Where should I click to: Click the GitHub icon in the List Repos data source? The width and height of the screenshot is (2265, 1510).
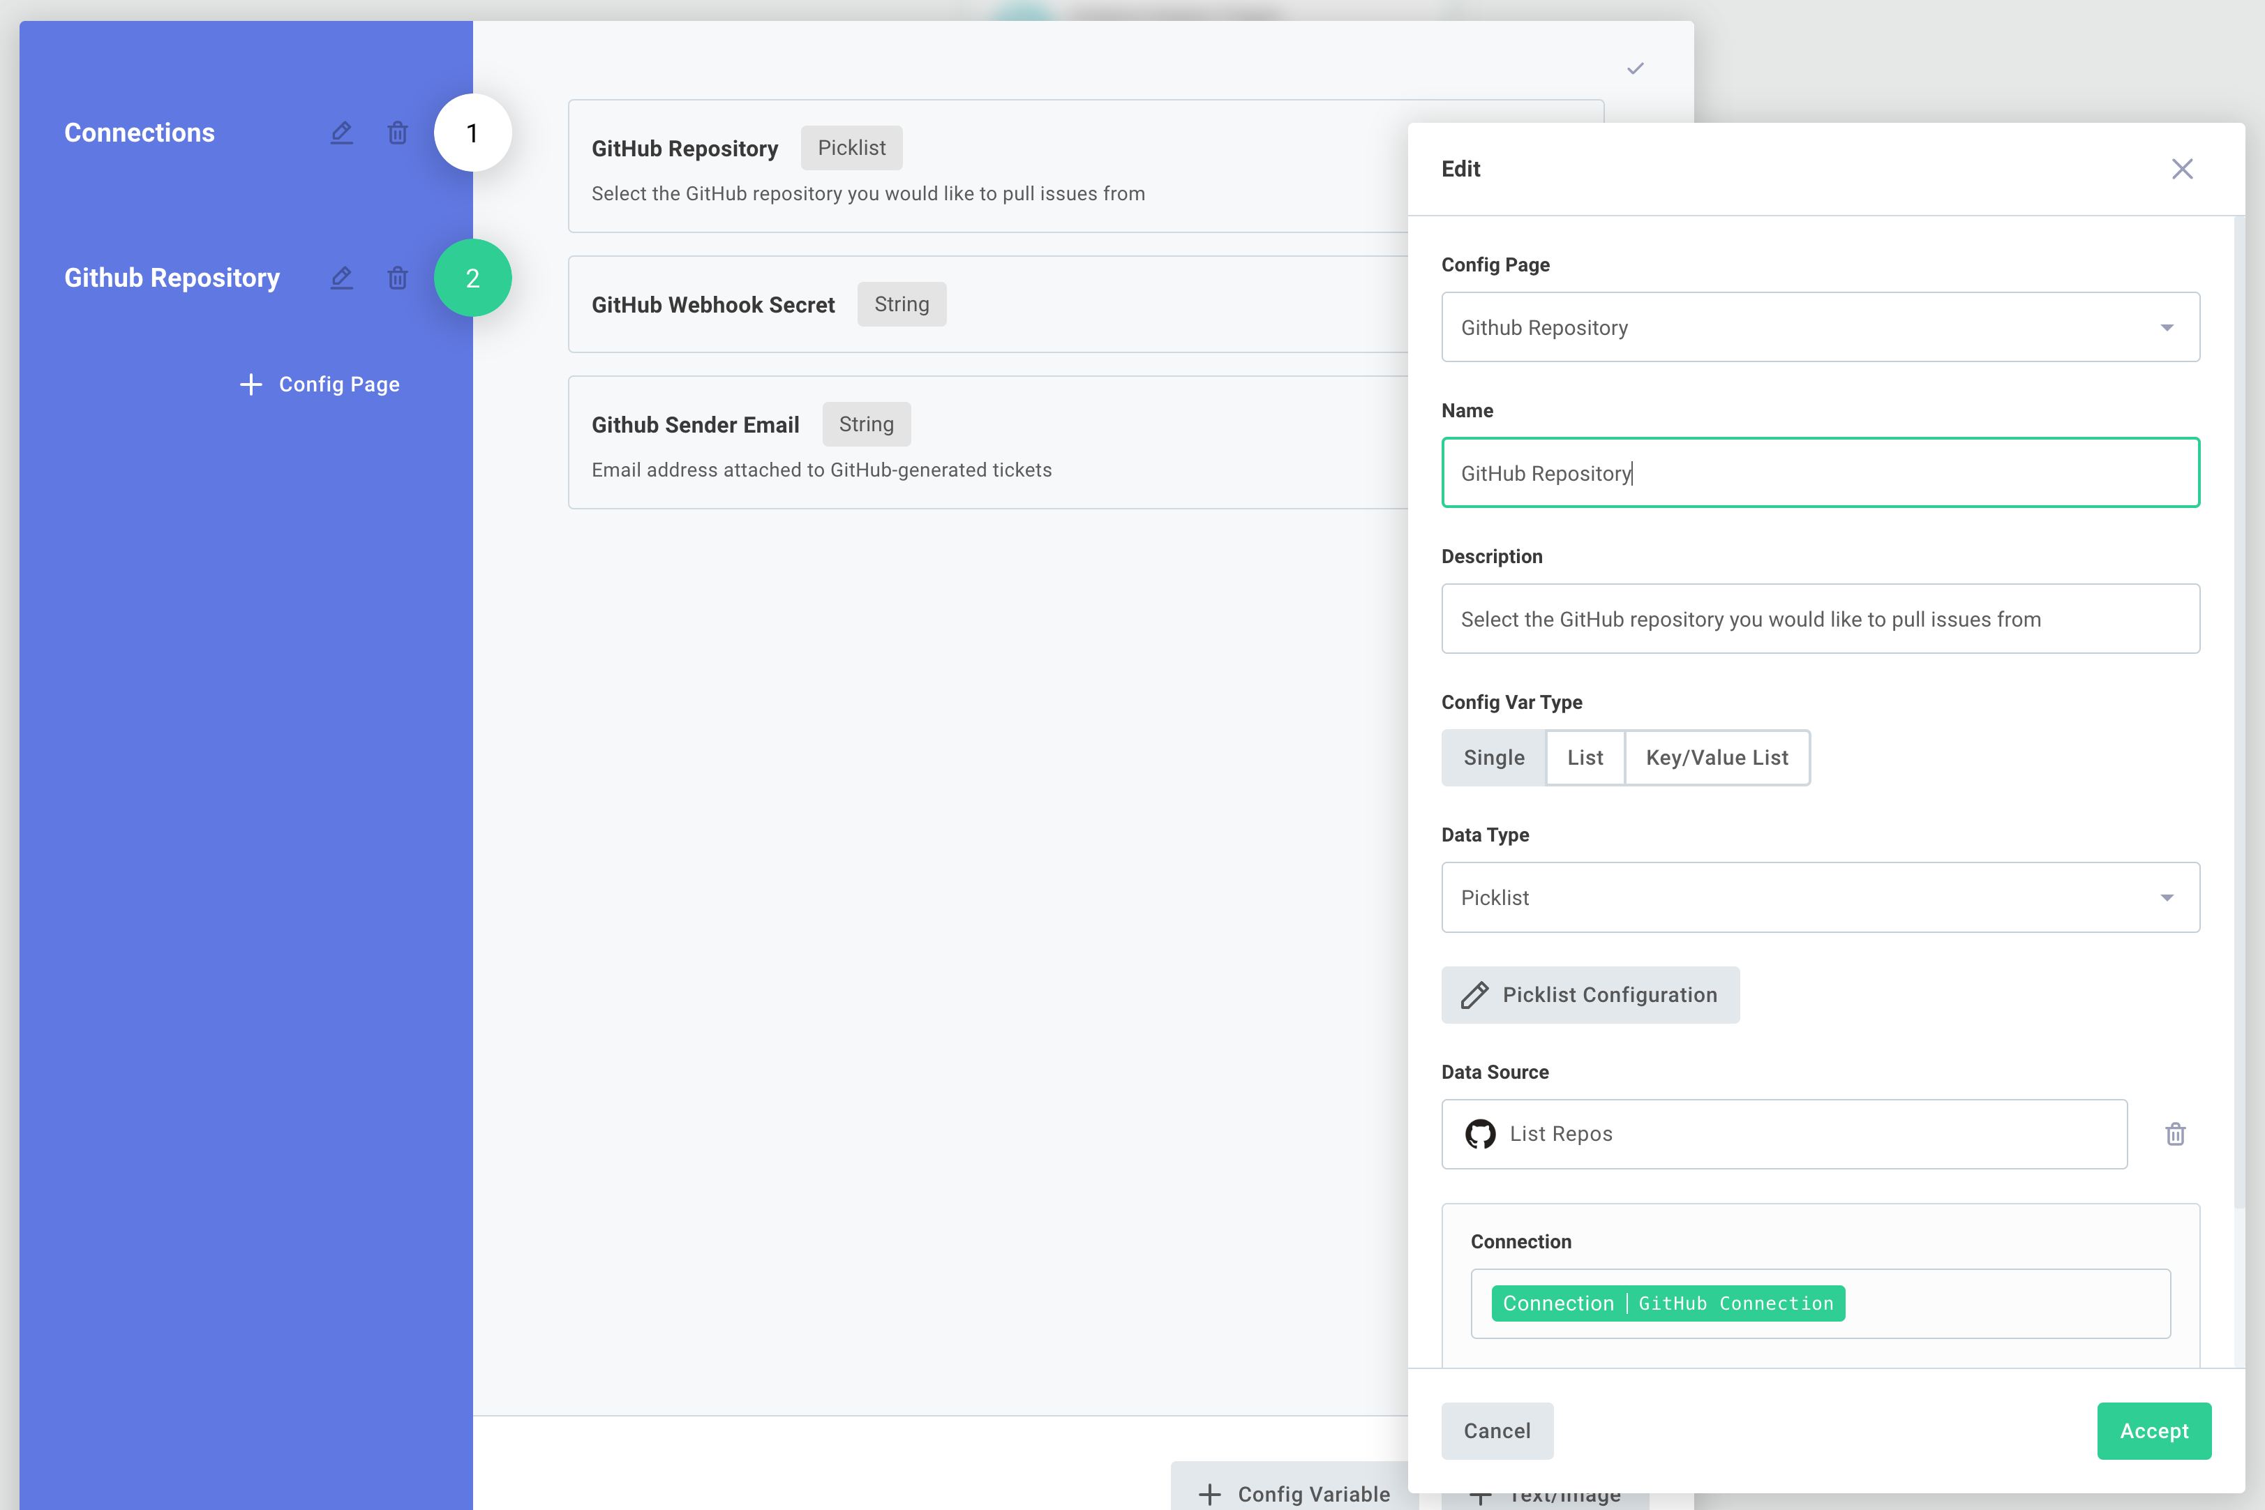[1480, 1133]
